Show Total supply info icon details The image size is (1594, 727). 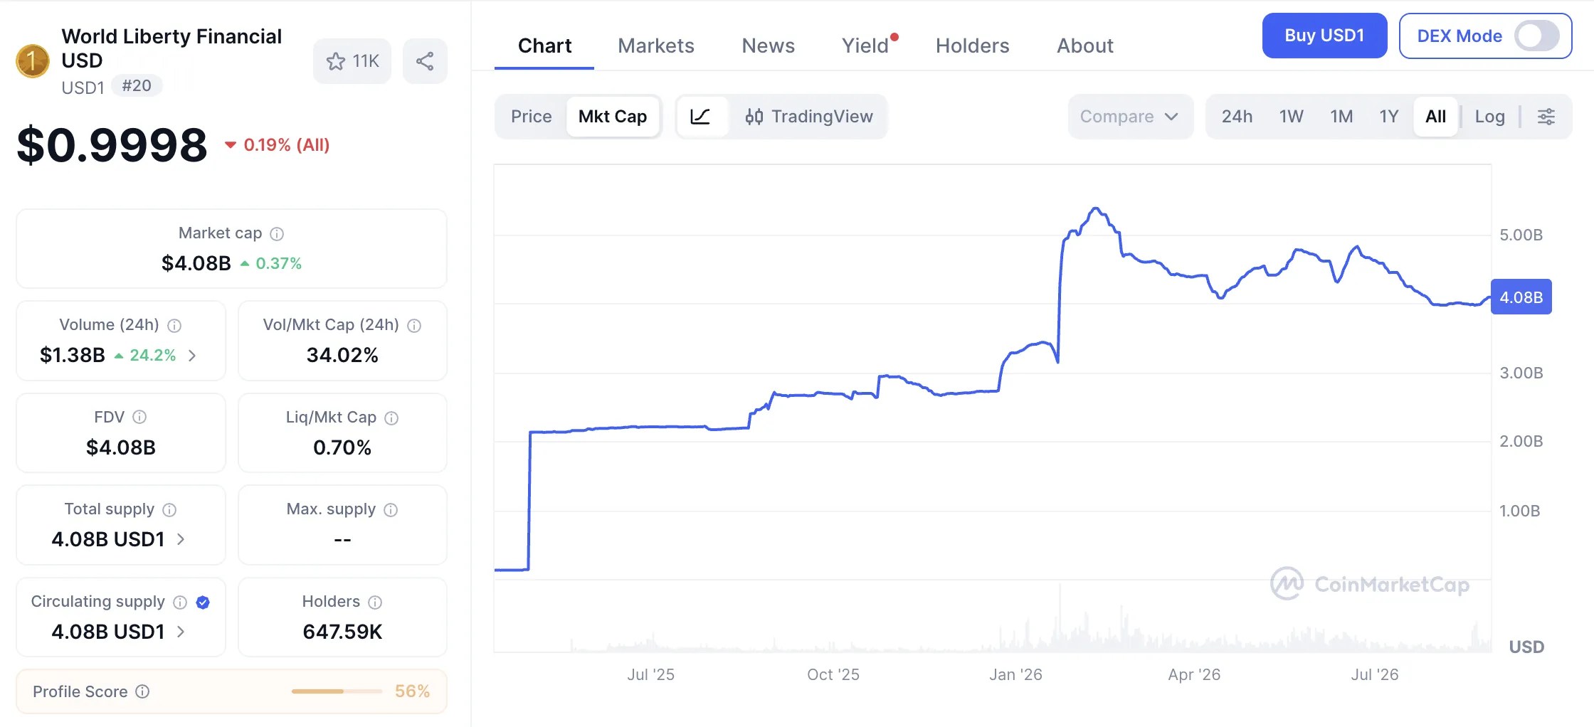[x=169, y=510]
